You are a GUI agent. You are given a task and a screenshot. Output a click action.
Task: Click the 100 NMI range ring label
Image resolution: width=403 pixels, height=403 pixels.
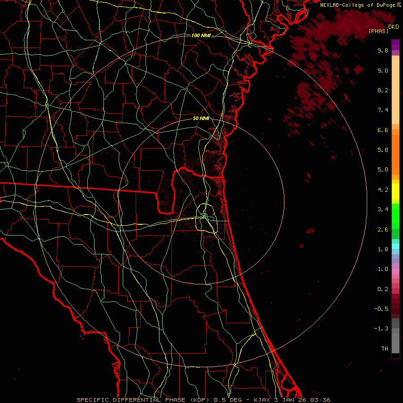201,35
